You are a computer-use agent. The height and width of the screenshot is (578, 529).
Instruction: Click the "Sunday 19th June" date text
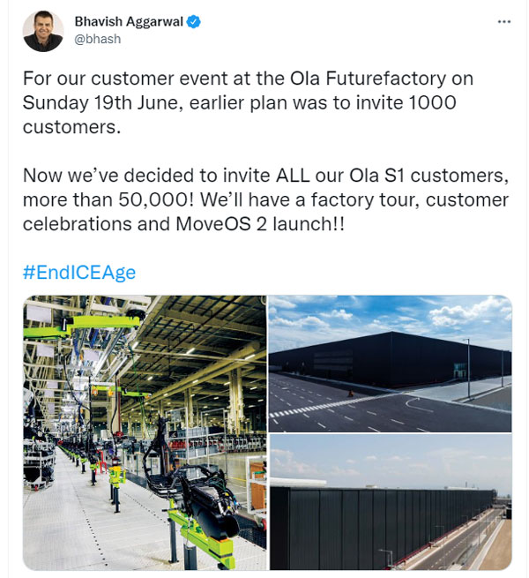click(x=96, y=101)
